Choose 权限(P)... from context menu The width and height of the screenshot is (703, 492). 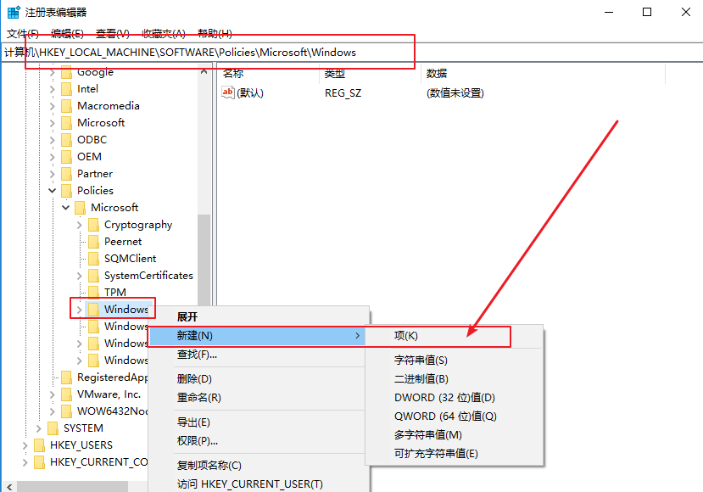pos(197,440)
